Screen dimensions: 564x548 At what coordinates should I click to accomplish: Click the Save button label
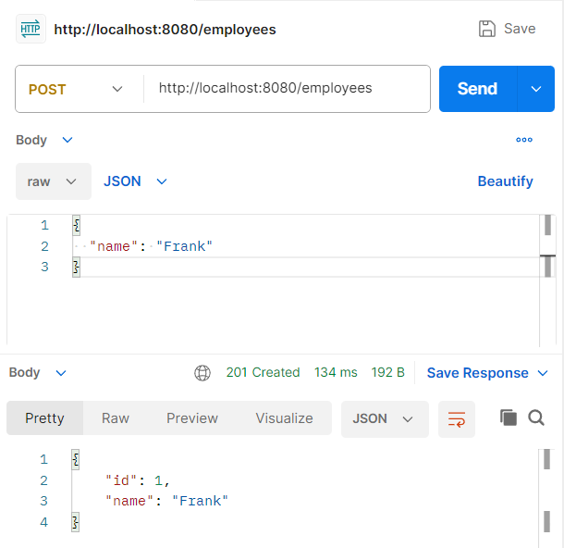[520, 29]
